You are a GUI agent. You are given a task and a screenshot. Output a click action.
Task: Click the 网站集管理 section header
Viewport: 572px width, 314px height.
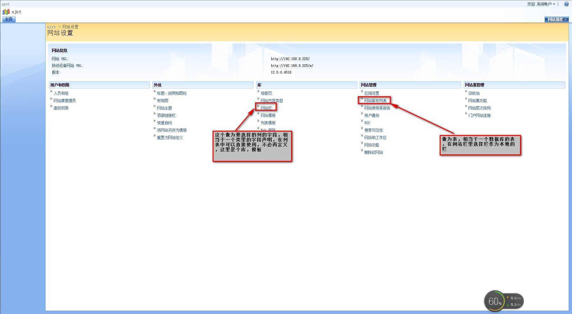pos(514,85)
